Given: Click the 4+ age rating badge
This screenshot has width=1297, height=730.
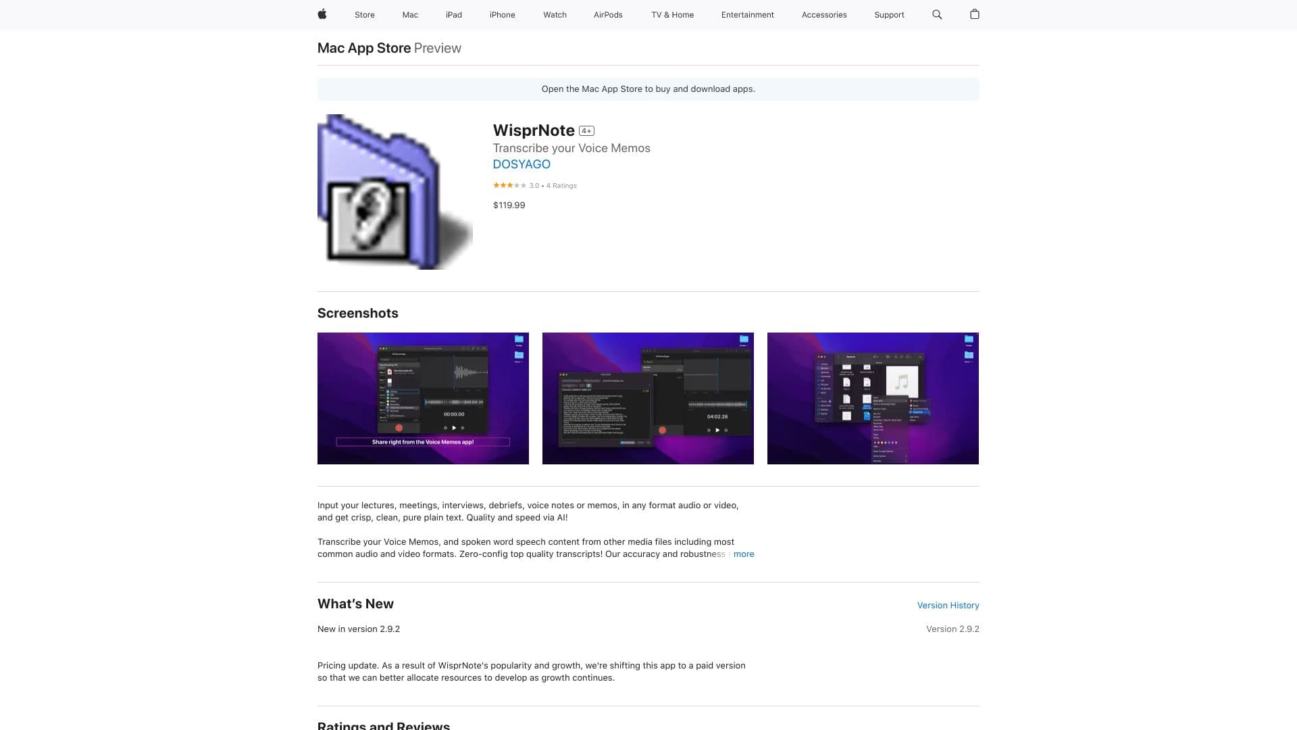Looking at the screenshot, I should [586, 130].
